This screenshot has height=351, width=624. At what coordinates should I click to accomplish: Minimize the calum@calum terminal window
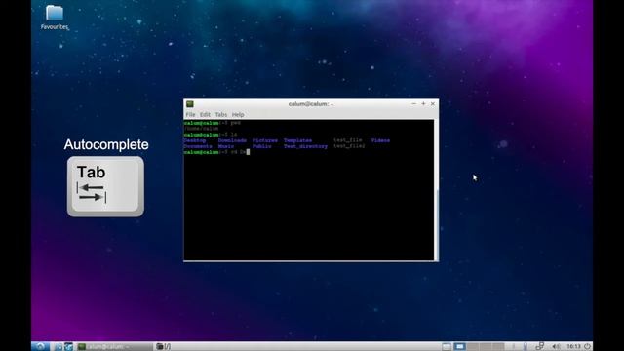point(413,104)
